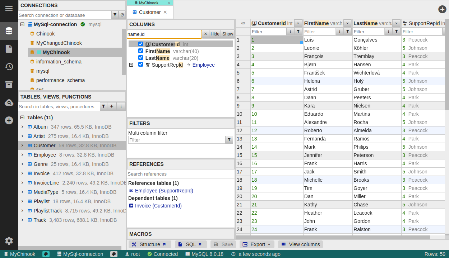Open the Export dropdown menu
449x258 pixels.
tap(257, 244)
